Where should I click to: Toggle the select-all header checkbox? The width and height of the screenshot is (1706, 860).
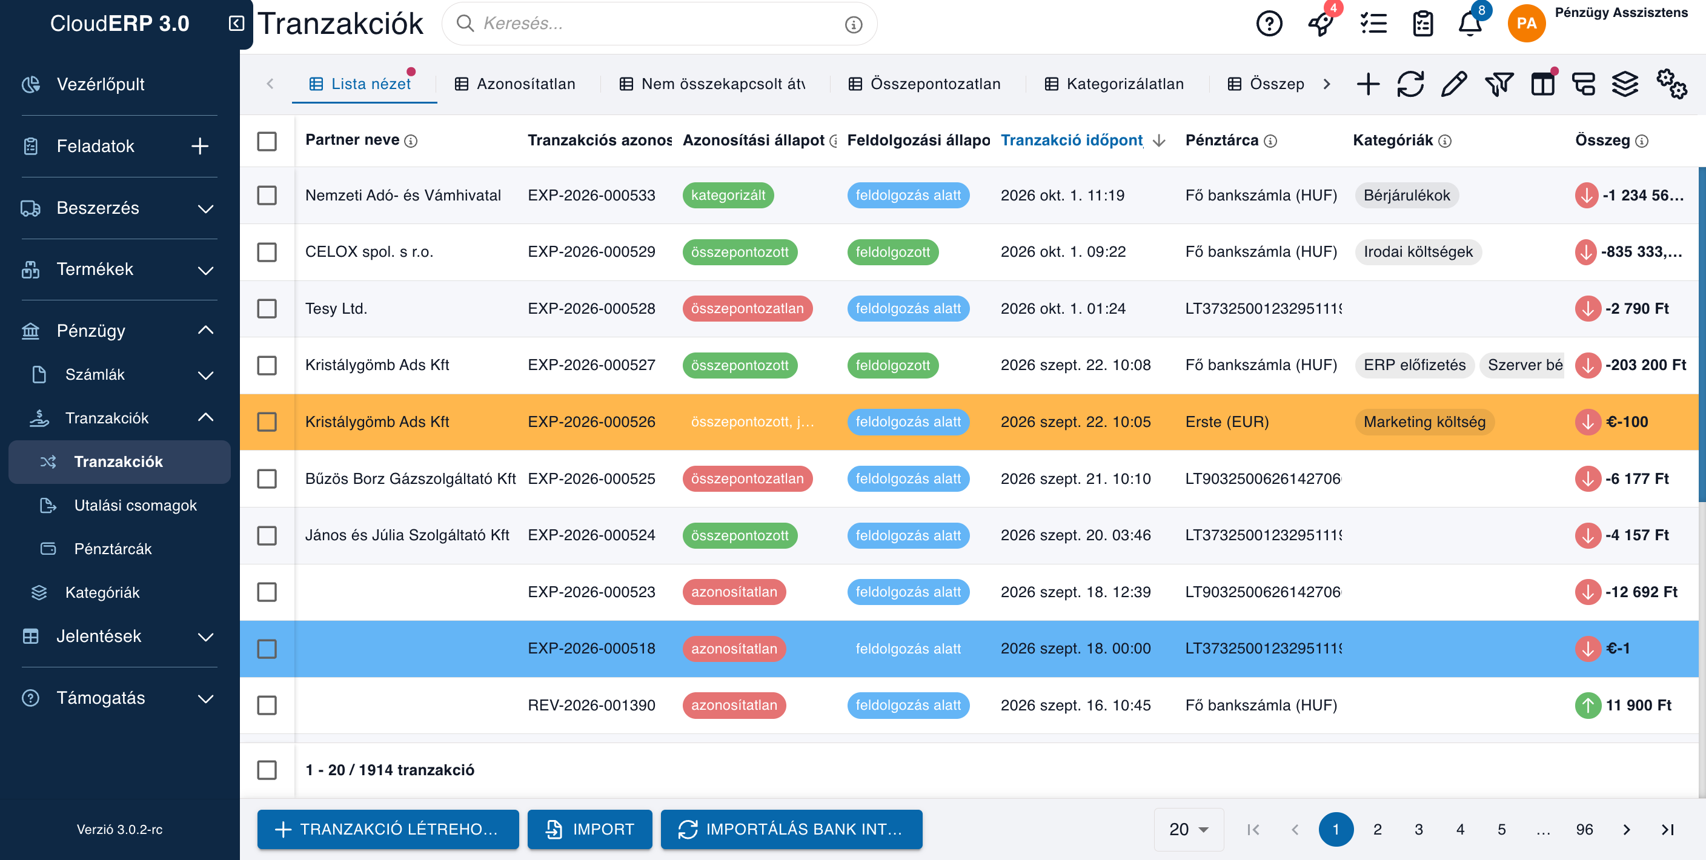tap(267, 141)
